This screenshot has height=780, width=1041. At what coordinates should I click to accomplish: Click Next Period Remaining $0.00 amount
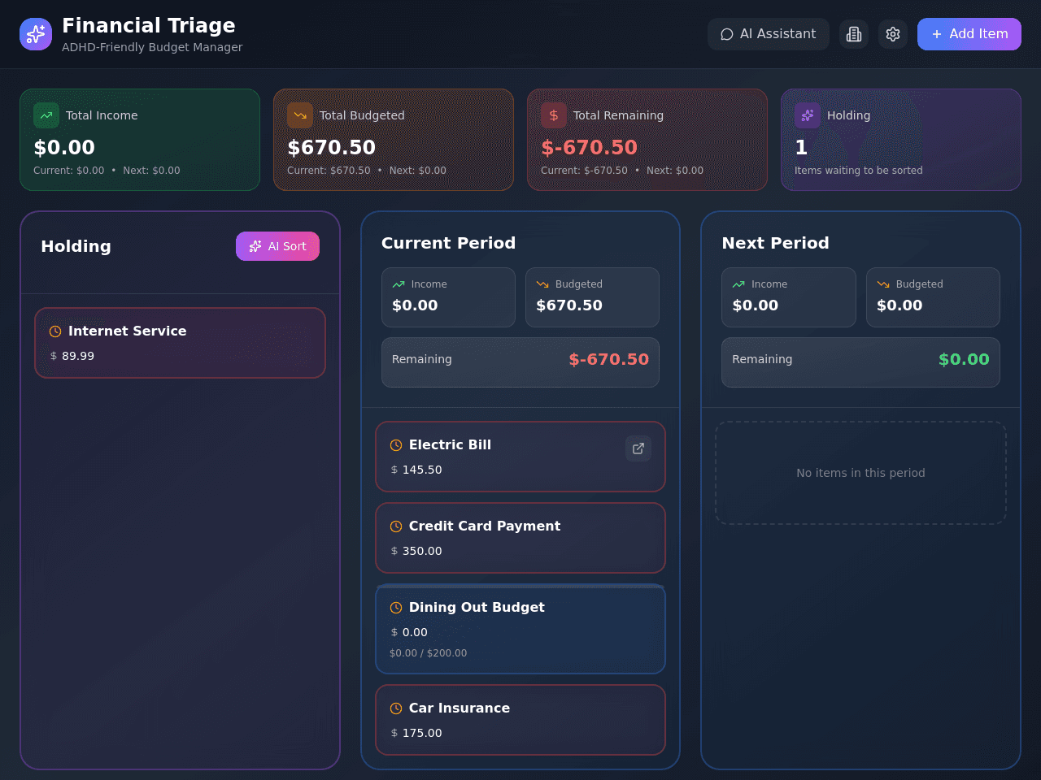964,359
